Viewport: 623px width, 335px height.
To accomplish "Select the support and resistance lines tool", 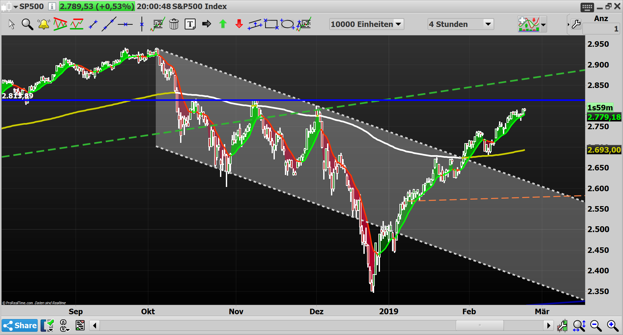I will (77, 24).
